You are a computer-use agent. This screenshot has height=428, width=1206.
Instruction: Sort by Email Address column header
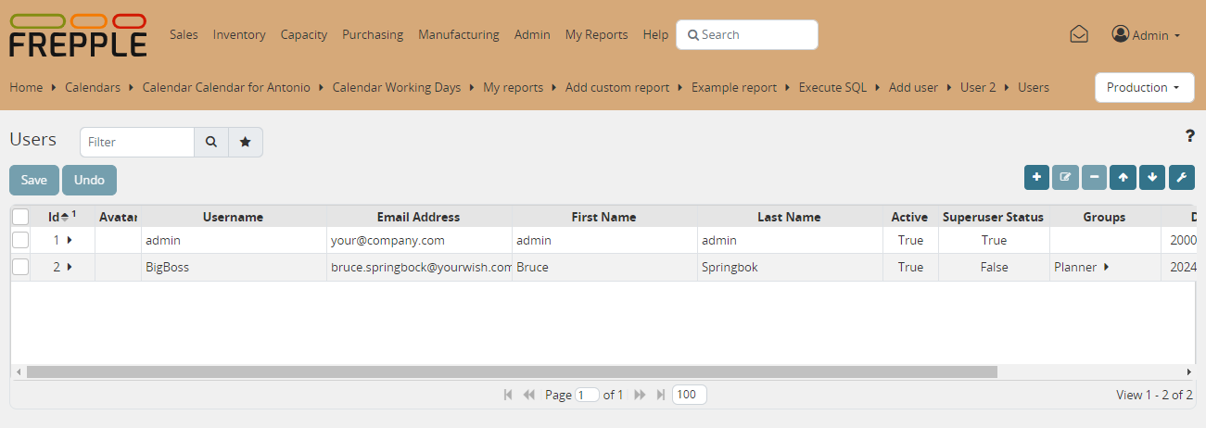pos(418,217)
